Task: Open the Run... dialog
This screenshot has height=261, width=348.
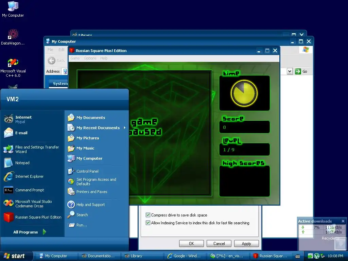Action: [97, 225]
